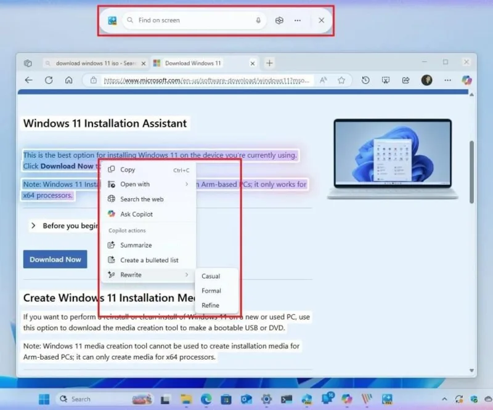493x410 pixels.
Task: Add page to favorites with star icon
Action: 341,80
